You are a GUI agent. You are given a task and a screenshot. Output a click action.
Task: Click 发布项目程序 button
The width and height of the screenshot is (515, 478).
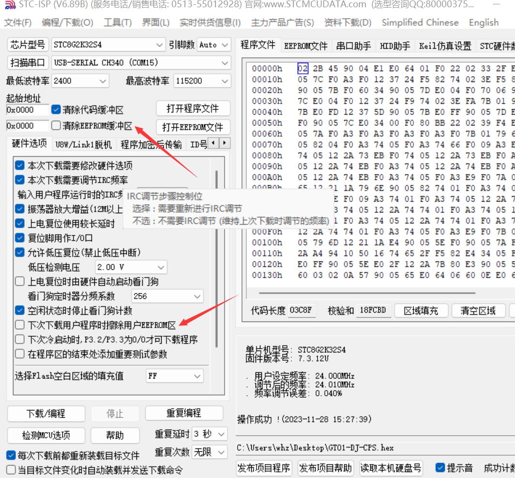[x=264, y=468]
